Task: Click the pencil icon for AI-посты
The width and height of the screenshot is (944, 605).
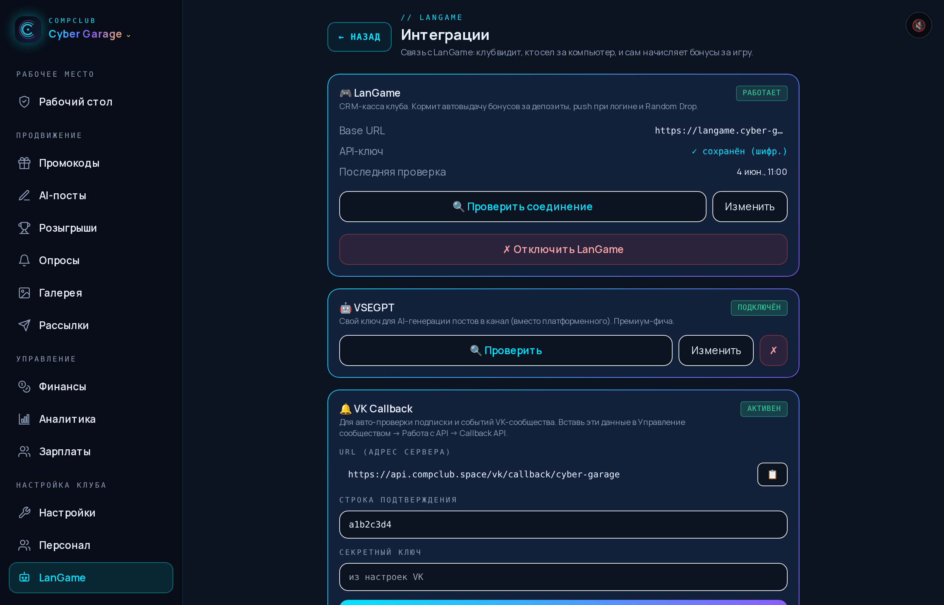Action: click(x=24, y=196)
